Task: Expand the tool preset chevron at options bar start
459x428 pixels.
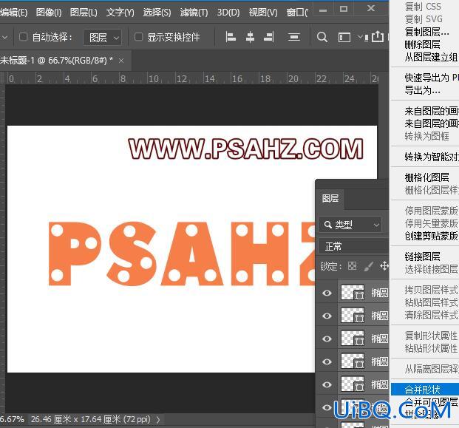Action: click(x=5, y=38)
